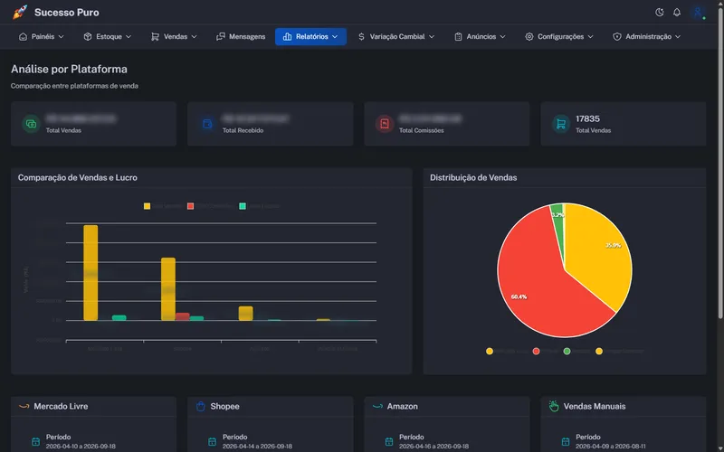The image size is (724, 452).
Task: Click the gear icon next to Configurações
Action: (529, 36)
